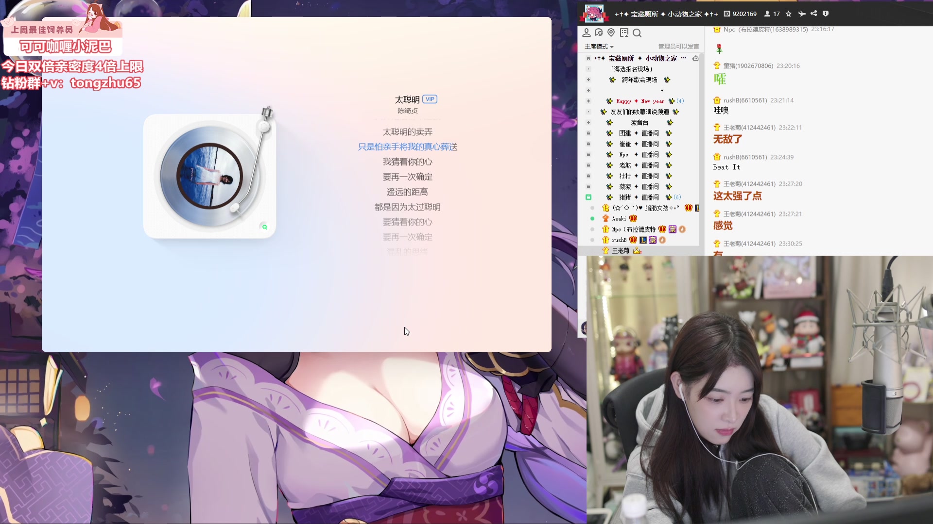
Task: Enter the Npc 直播间 channel
Action: coord(639,154)
